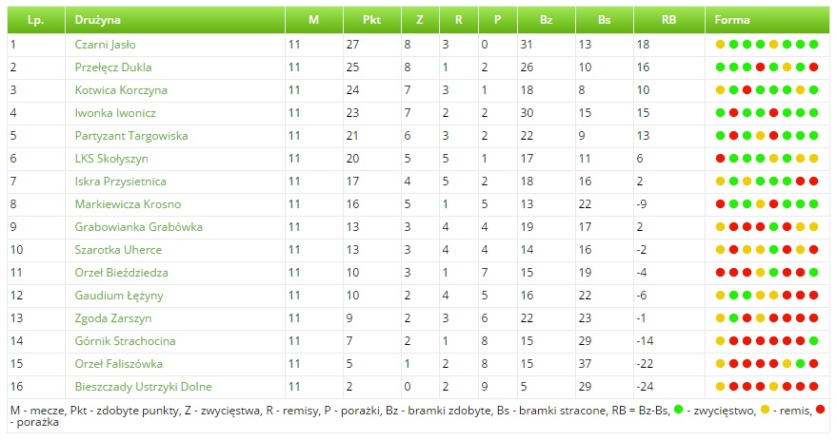Click the only yellow form dot for Przełęcz Dukla
The height and width of the screenshot is (441, 837).
(x=787, y=67)
